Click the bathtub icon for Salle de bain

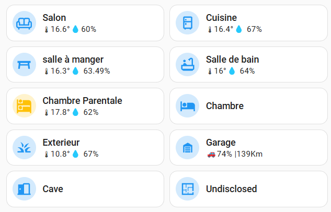tap(187, 64)
